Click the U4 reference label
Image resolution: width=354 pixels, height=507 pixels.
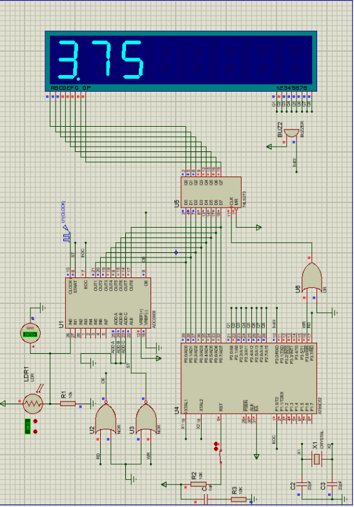point(177,410)
